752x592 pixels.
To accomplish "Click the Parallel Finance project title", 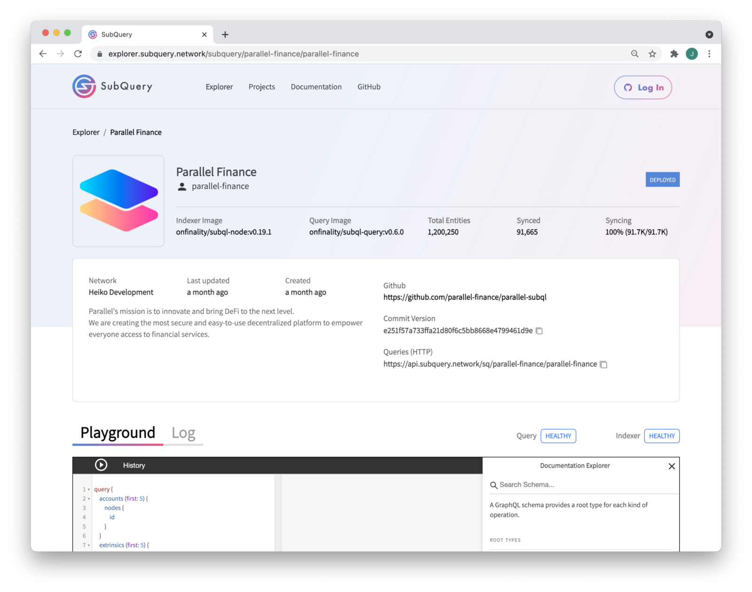I will pos(216,172).
